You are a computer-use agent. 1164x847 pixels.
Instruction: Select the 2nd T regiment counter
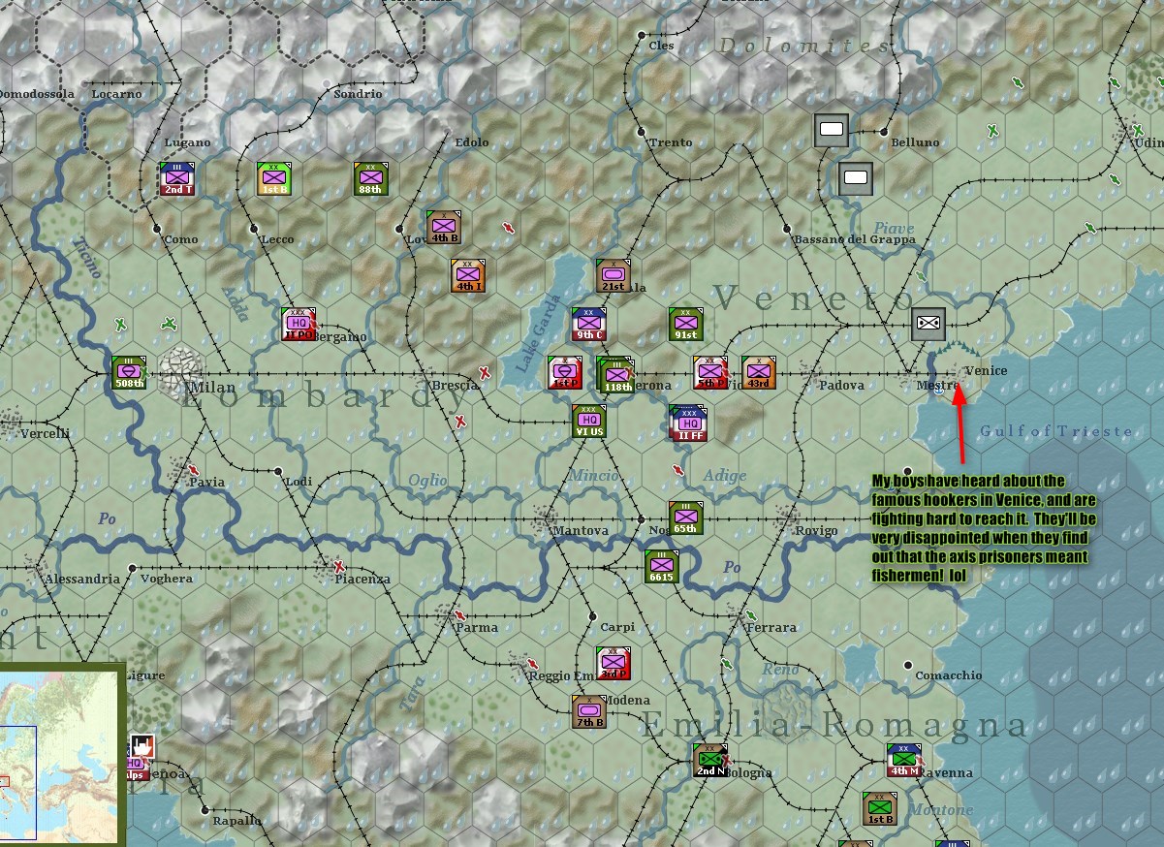pyautogui.click(x=177, y=178)
